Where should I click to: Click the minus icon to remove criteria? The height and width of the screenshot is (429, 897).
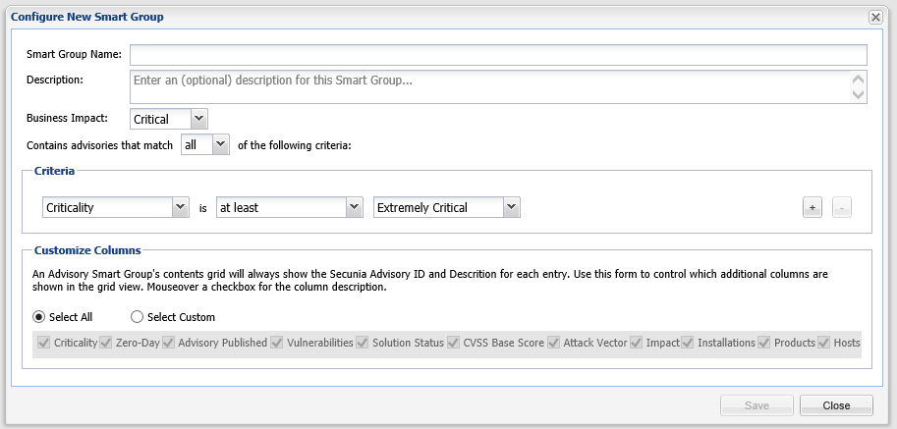(842, 208)
